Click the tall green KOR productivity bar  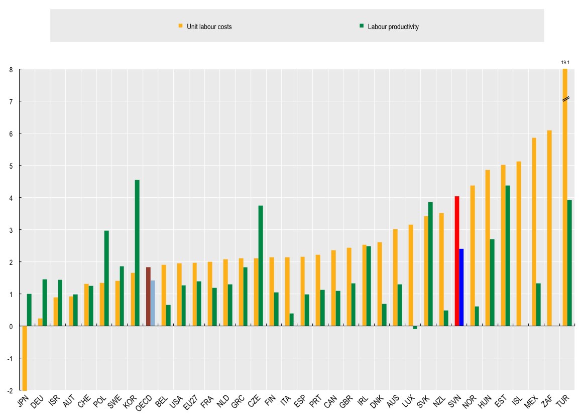click(x=137, y=253)
